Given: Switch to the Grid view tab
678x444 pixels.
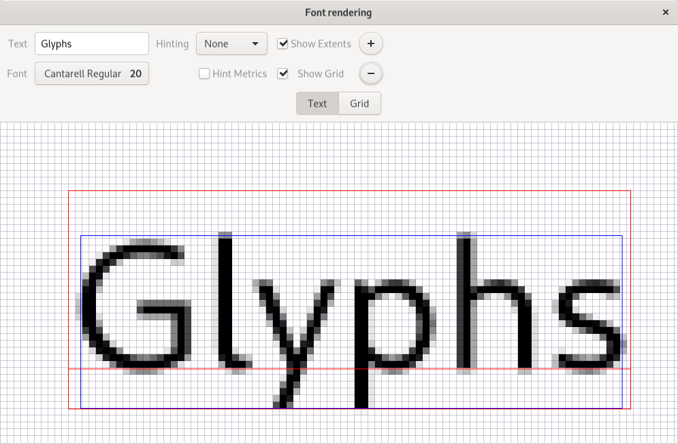Looking at the screenshot, I should click(x=359, y=103).
